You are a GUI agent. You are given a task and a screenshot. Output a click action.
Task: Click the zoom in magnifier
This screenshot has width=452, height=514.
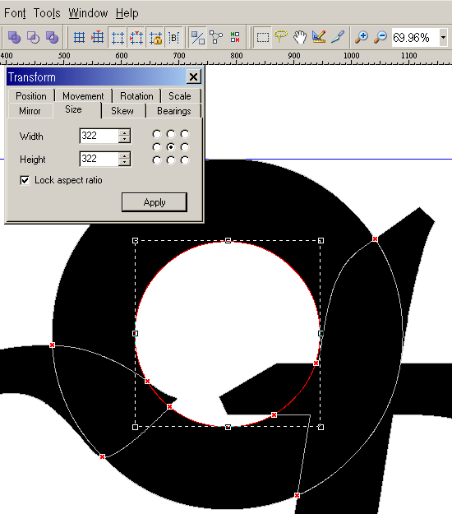362,37
